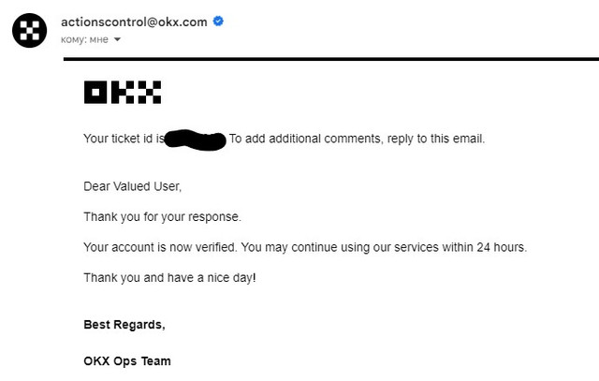Click the bold 'Best Regards' text
The image size is (599, 381).
(124, 325)
